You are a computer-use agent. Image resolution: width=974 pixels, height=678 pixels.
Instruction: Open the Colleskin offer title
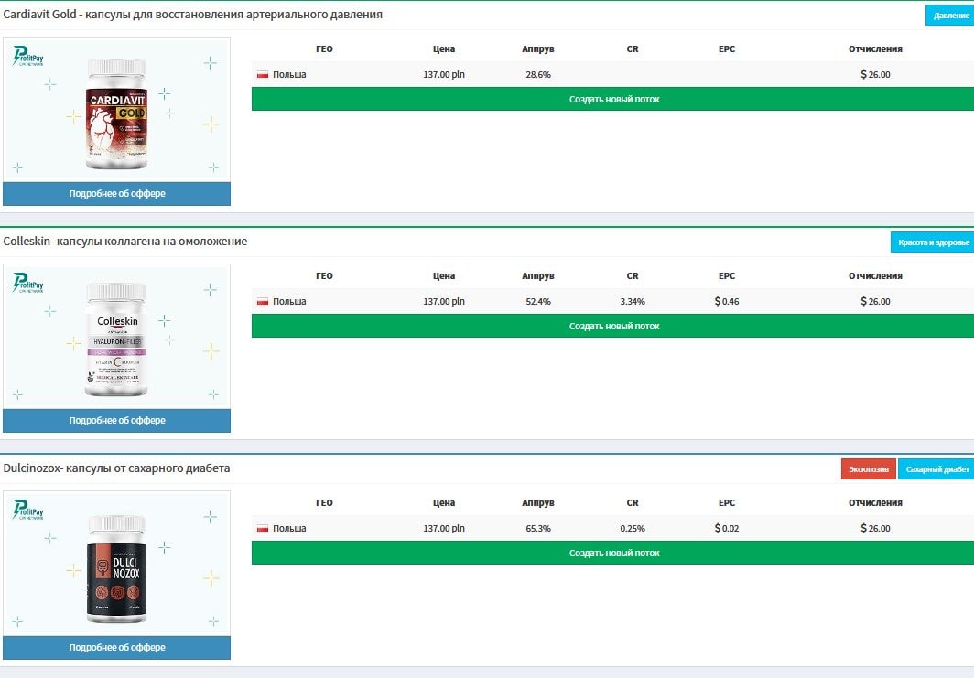coord(124,242)
